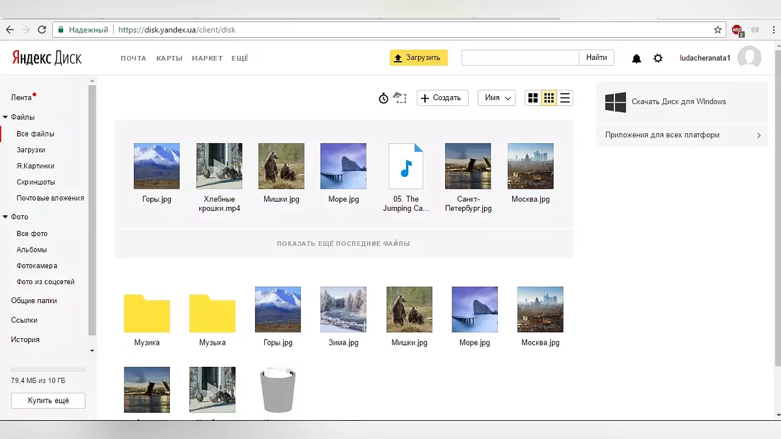Click the cloud selection icon beside Создать
The image size is (781, 439).
tap(400, 98)
